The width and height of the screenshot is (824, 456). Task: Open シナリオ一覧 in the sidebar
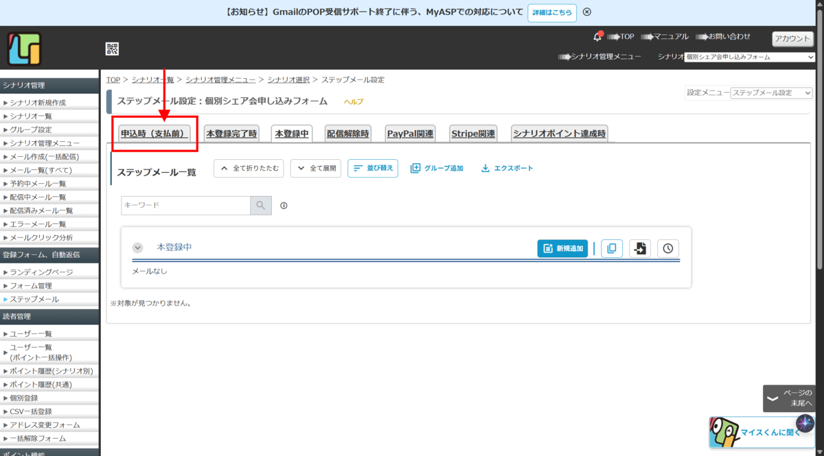pyautogui.click(x=31, y=117)
